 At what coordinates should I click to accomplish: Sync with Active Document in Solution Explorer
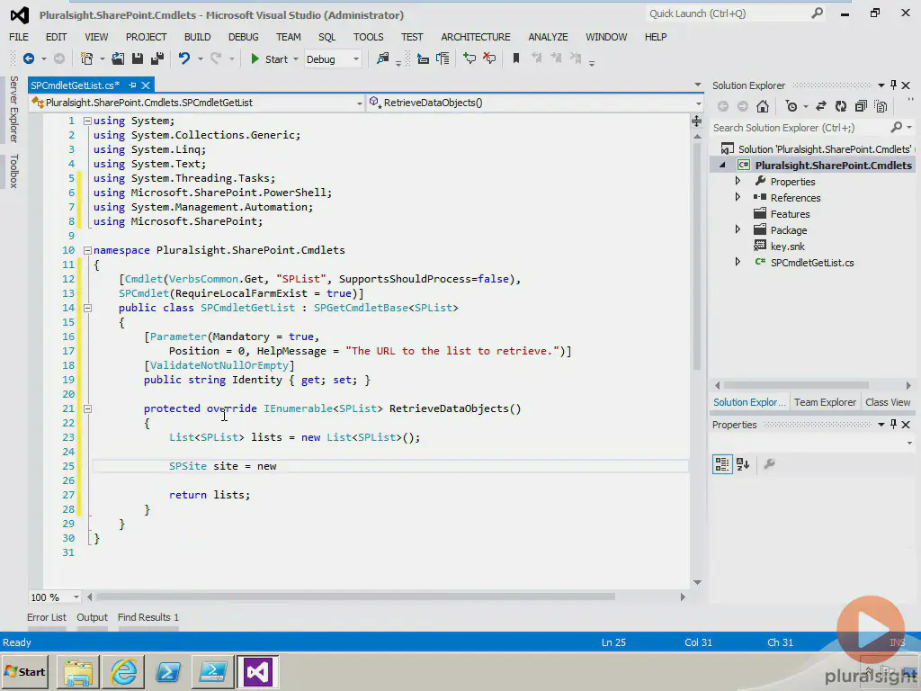point(821,106)
